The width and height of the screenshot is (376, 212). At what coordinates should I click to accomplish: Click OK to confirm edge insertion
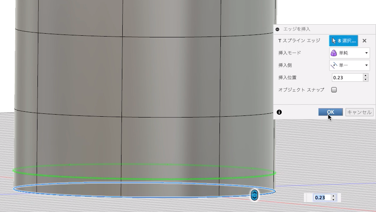click(x=330, y=112)
